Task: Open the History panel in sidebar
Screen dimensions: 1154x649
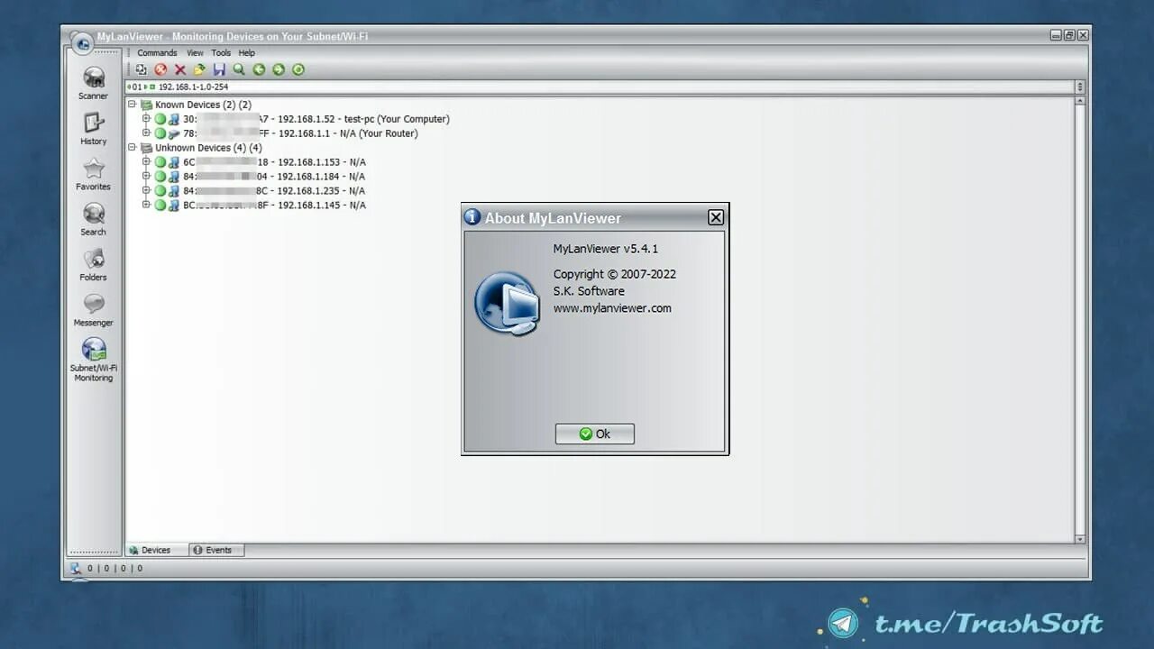Action: 94,128
